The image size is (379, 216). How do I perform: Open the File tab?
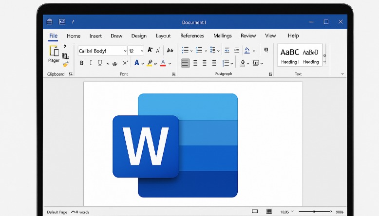click(53, 36)
